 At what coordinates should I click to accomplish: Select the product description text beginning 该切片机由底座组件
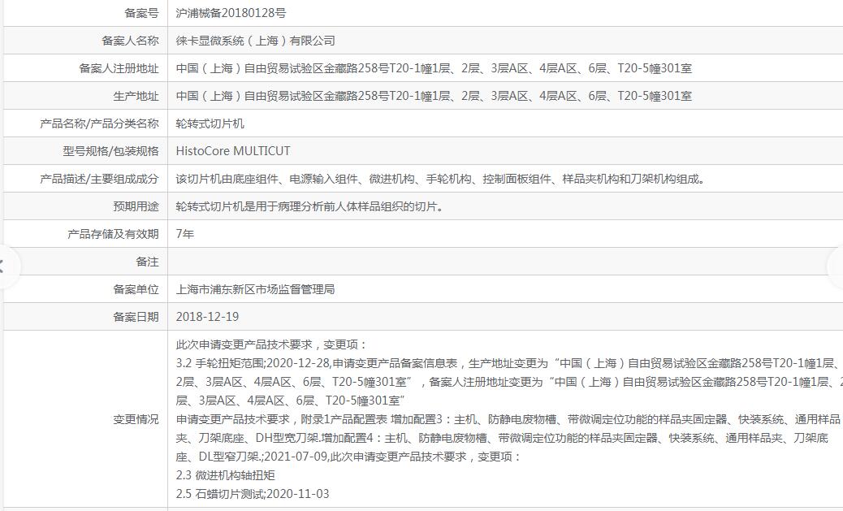click(440, 179)
